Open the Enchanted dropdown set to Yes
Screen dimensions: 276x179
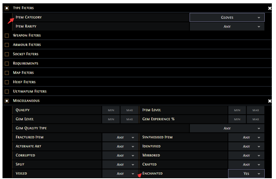click(246, 174)
